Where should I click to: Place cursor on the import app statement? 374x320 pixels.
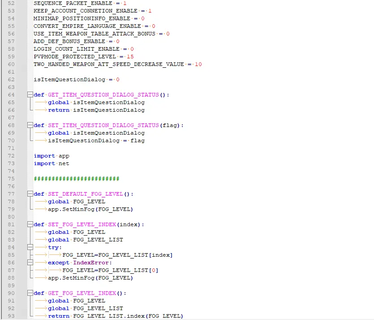tap(52, 156)
